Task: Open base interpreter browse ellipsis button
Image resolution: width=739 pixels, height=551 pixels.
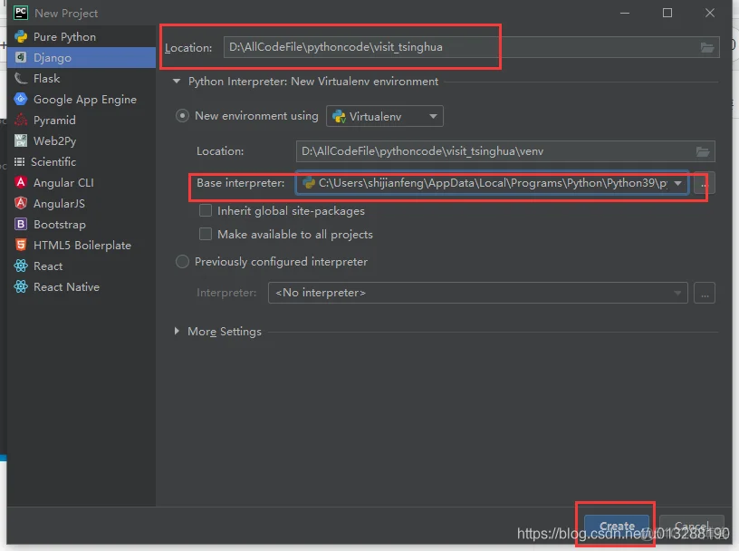Action: 704,183
